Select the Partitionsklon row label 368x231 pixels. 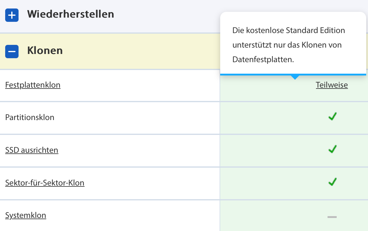pyautogui.click(x=30, y=117)
